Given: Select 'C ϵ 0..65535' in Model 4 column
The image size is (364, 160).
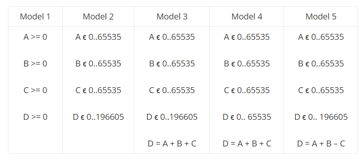Looking at the screenshot, I should [247, 90].
